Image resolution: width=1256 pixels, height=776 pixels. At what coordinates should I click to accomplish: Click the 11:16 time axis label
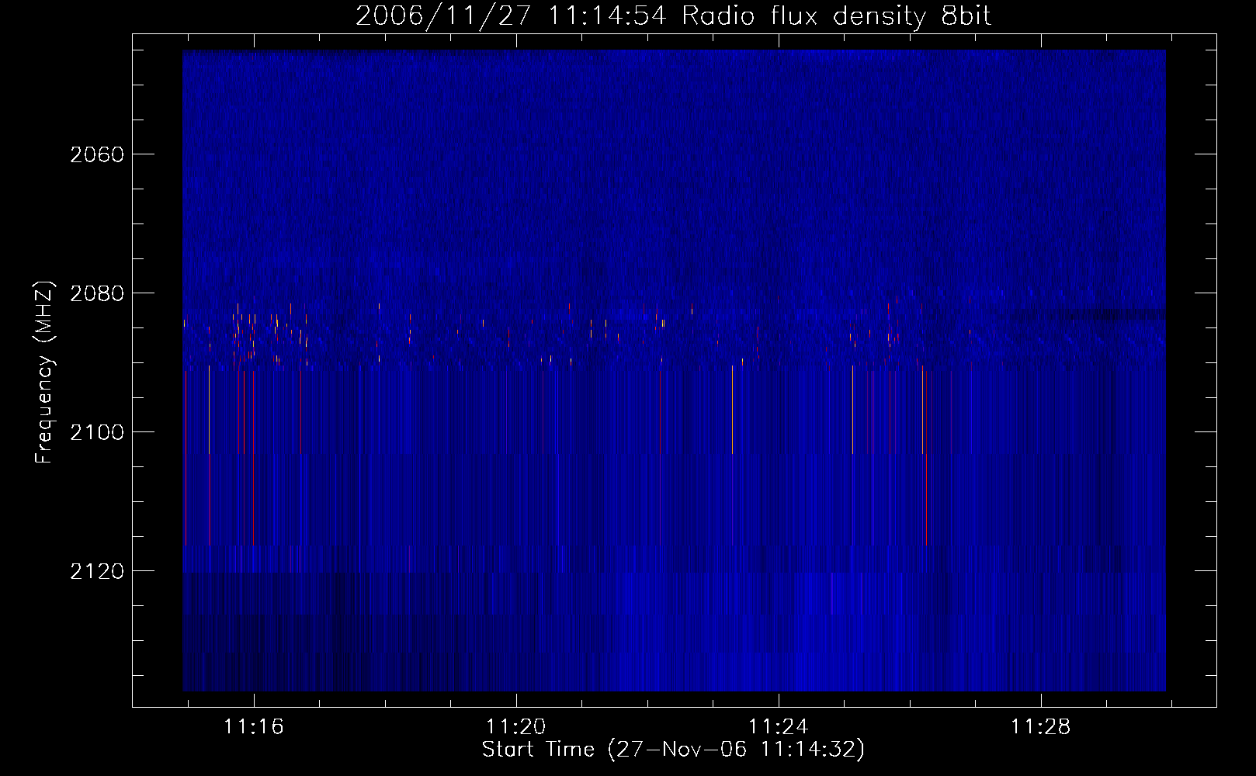point(254,726)
